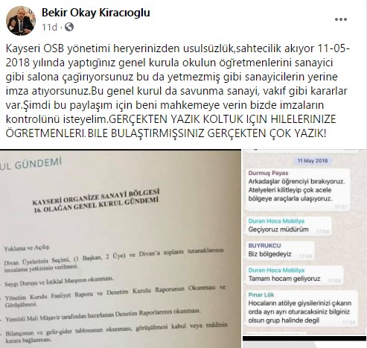
Task: Open Bekir Okay Kiracıoglu profile picture
Action: click(x=21, y=21)
